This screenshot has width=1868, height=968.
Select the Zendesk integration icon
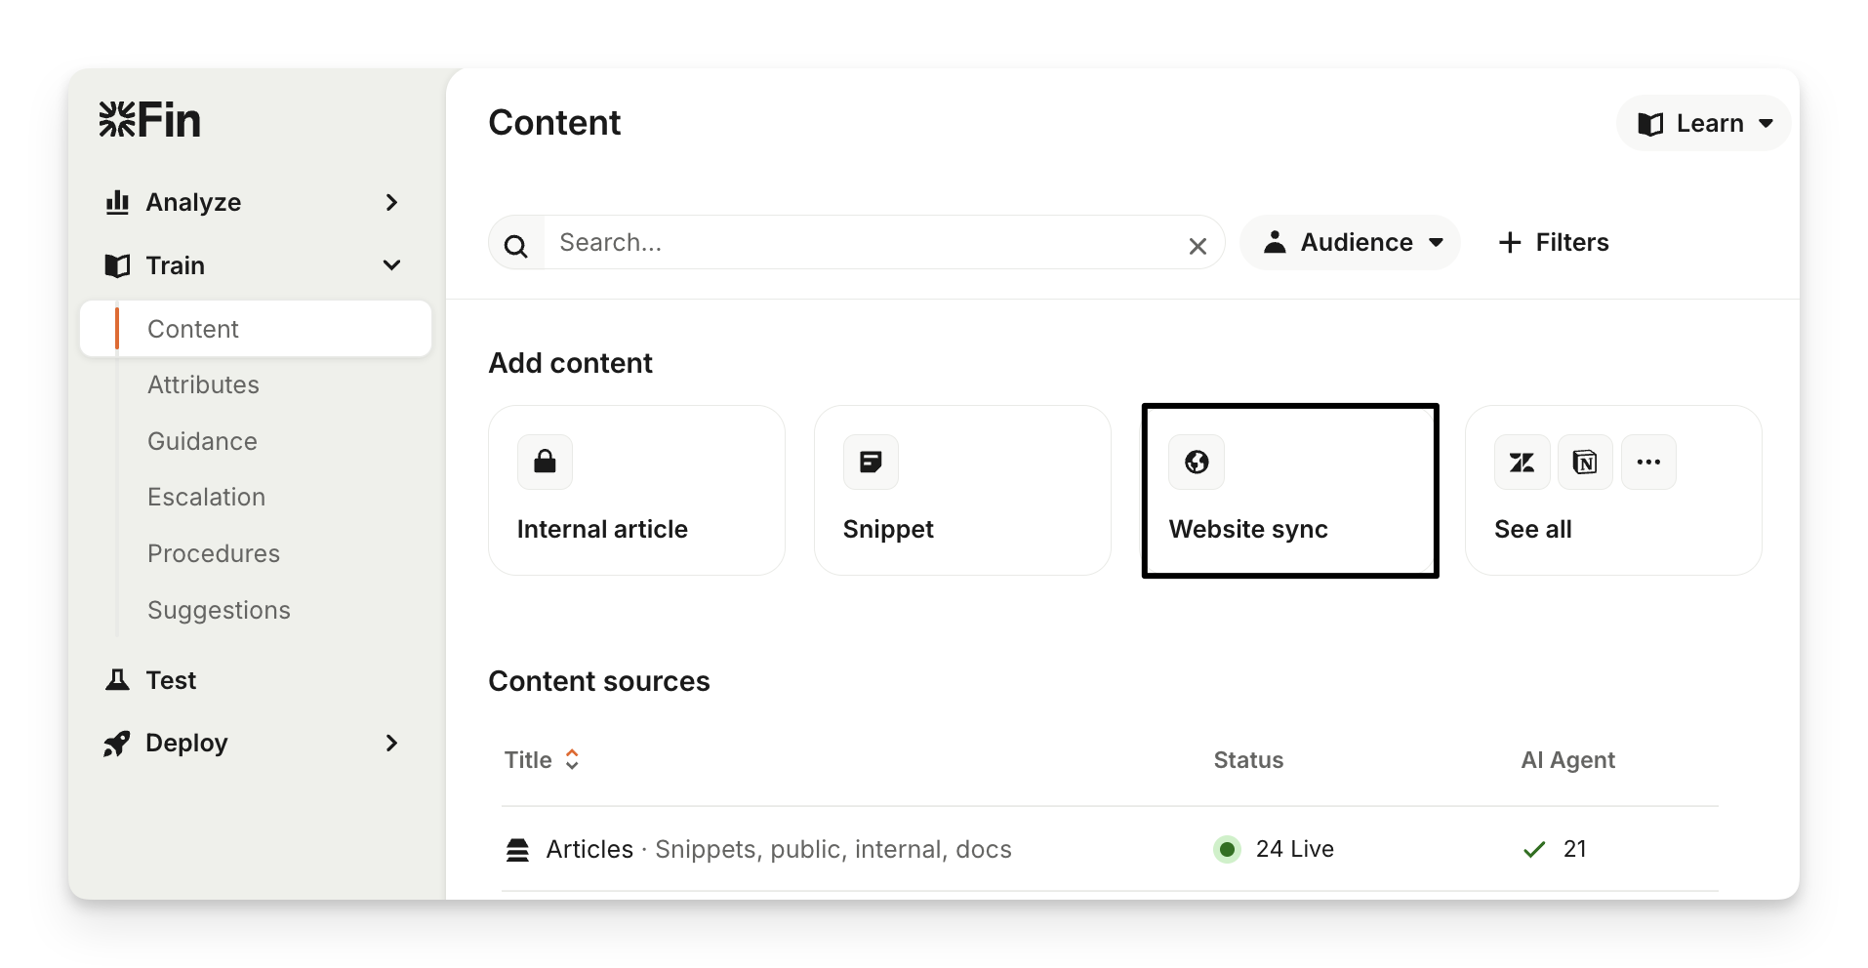(x=1522, y=463)
